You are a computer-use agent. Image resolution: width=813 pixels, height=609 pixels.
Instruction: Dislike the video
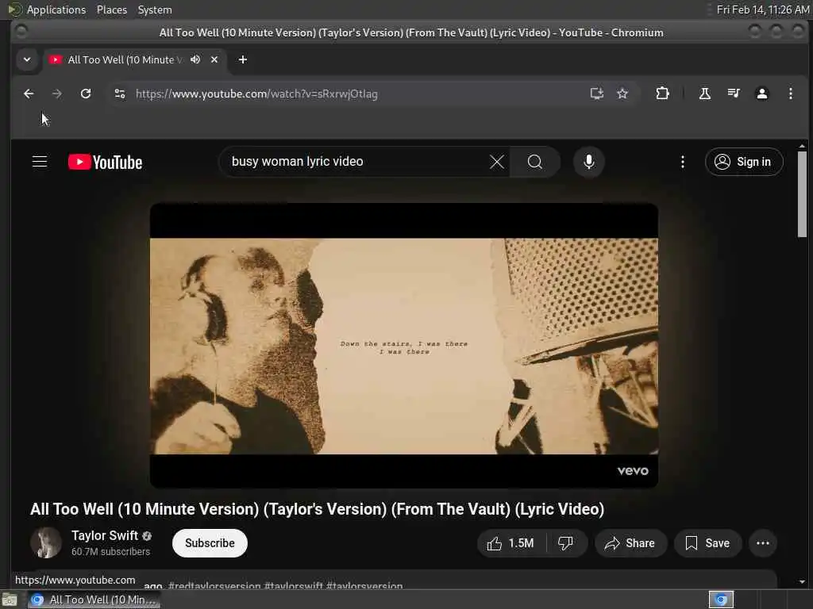tap(565, 543)
